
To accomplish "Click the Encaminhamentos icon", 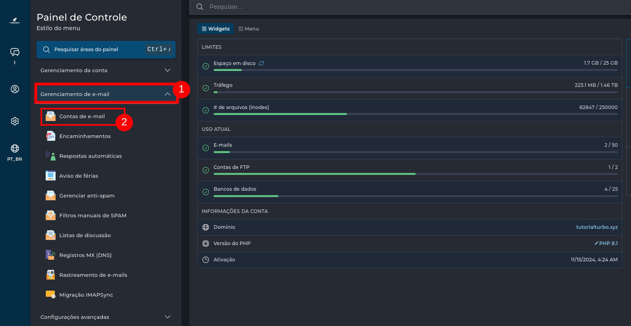I will [50, 136].
